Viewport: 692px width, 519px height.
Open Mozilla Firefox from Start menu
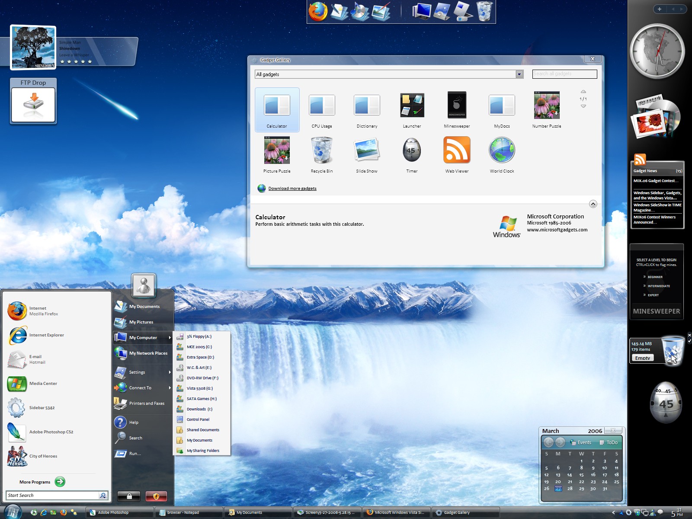(43, 311)
